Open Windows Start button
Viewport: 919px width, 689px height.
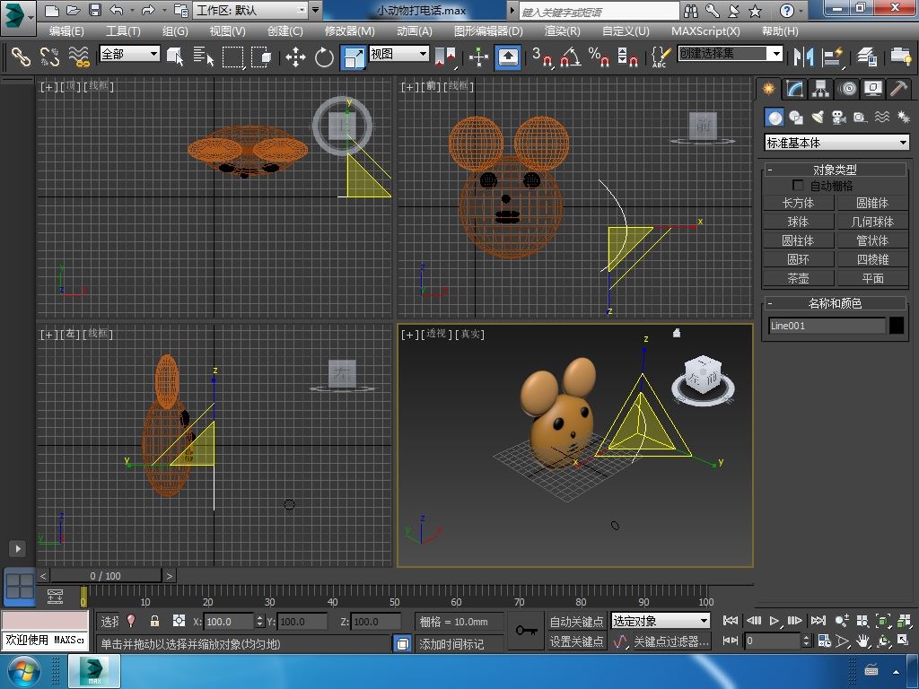[22, 671]
